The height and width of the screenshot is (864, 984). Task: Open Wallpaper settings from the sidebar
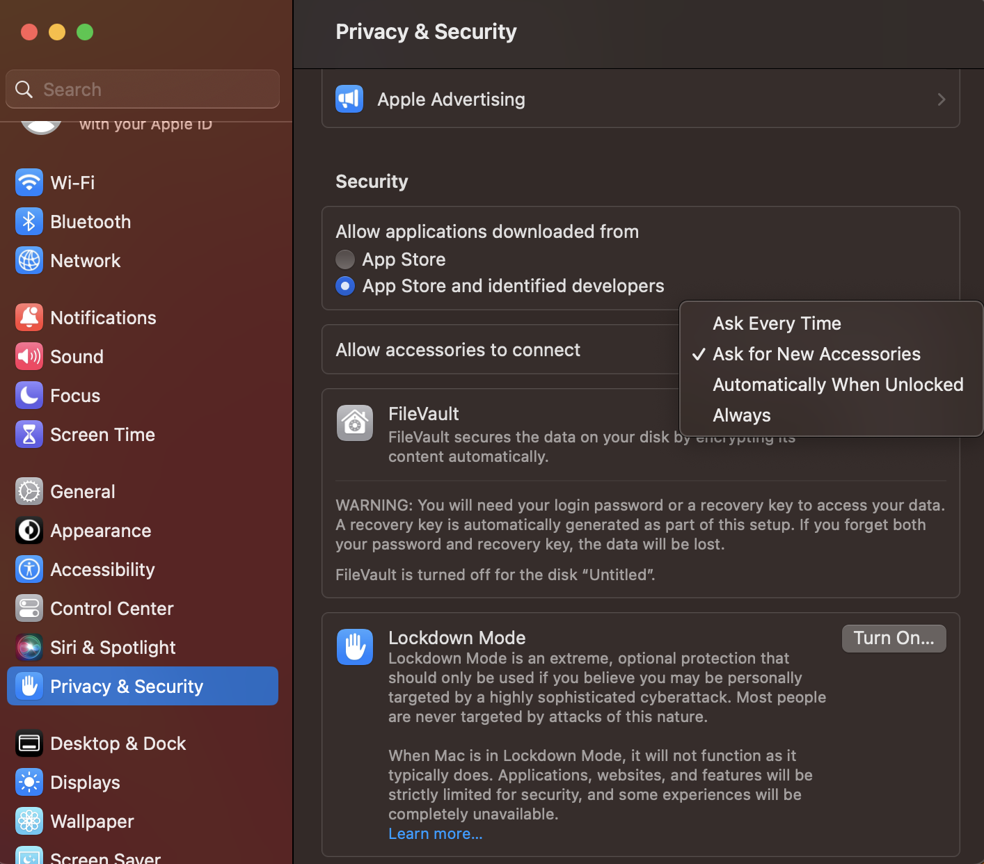click(91, 821)
